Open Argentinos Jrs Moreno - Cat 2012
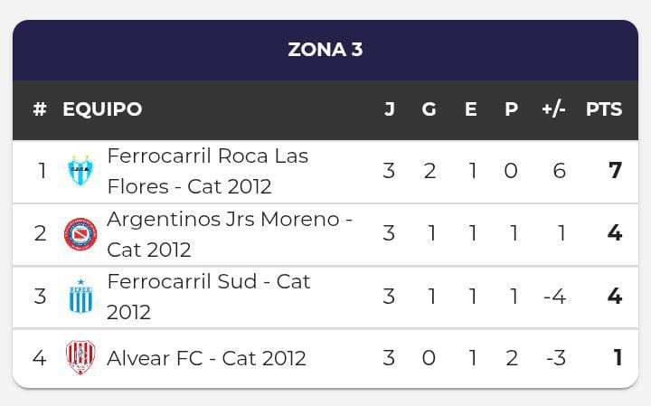 [x=230, y=233]
